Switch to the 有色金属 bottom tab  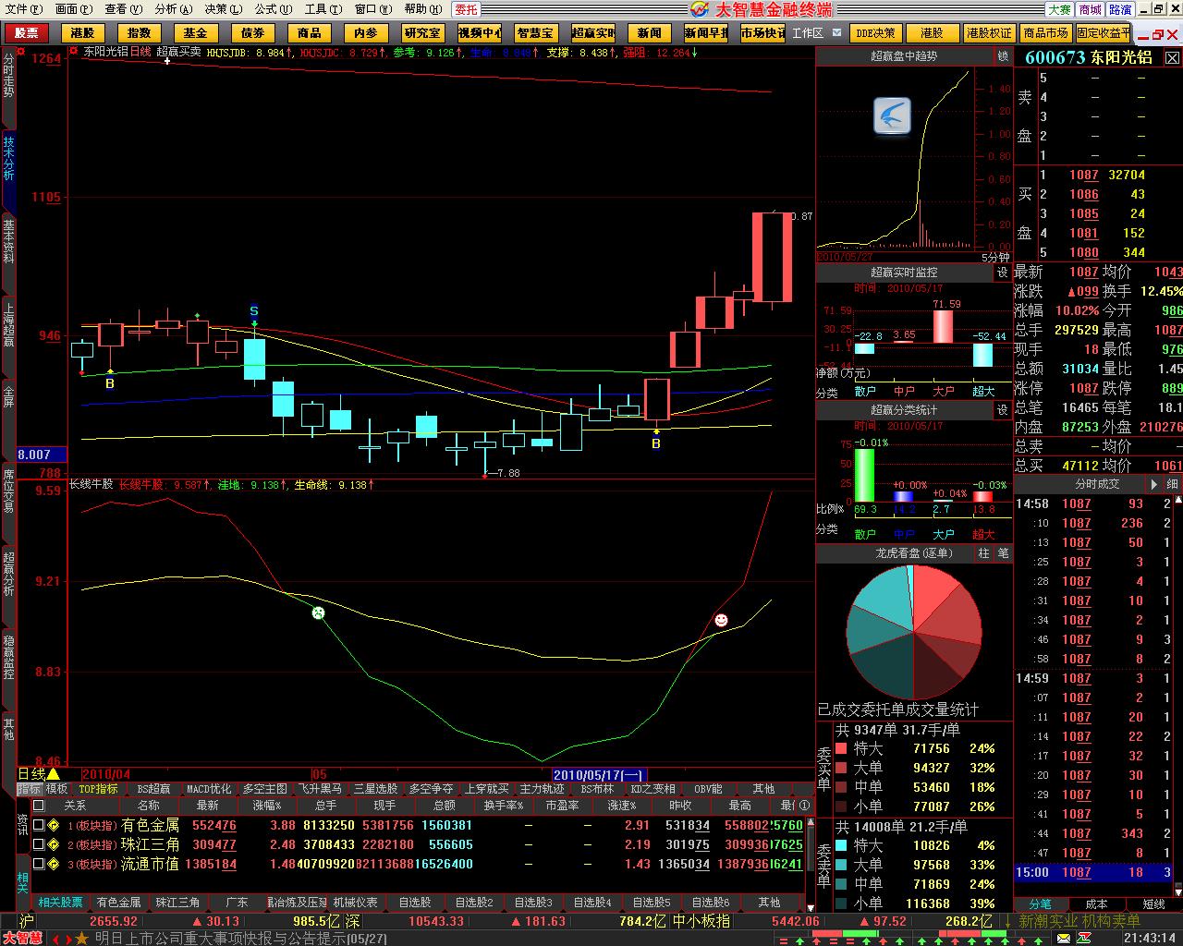pyautogui.click(x=118, y=903)
